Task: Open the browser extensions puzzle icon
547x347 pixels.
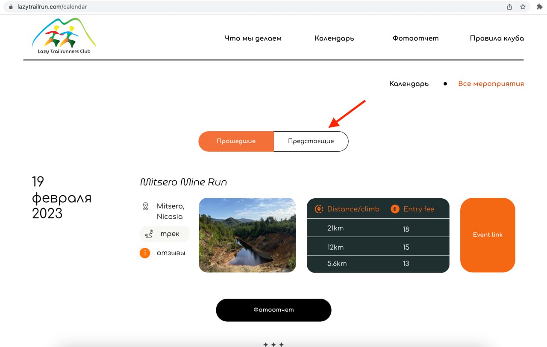Action: click(539, 7)
